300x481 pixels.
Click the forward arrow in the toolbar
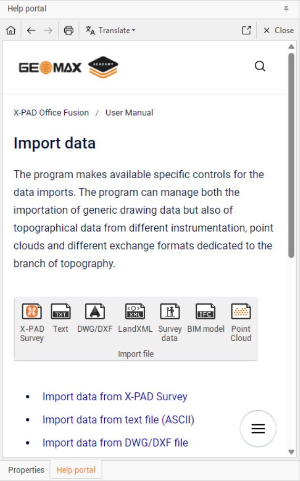(x=48, y=31)
